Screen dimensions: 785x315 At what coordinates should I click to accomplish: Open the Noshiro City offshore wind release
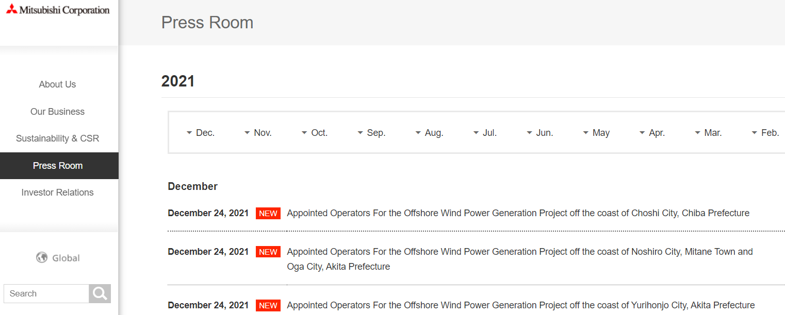click(x=519, y=252)
